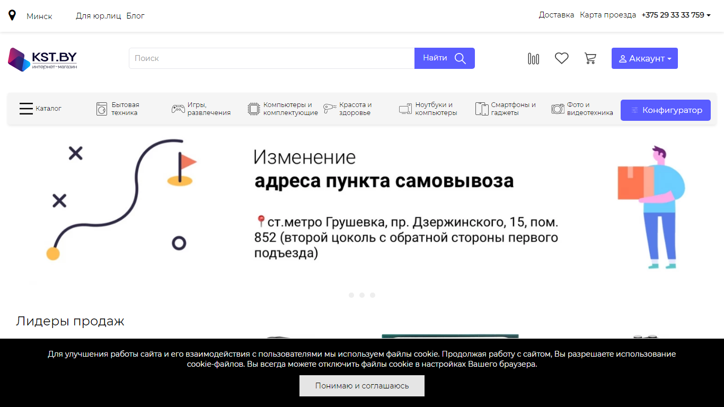
Task: Click the camera icon for Фото и видеотехника
Action: tap(558, 109)
